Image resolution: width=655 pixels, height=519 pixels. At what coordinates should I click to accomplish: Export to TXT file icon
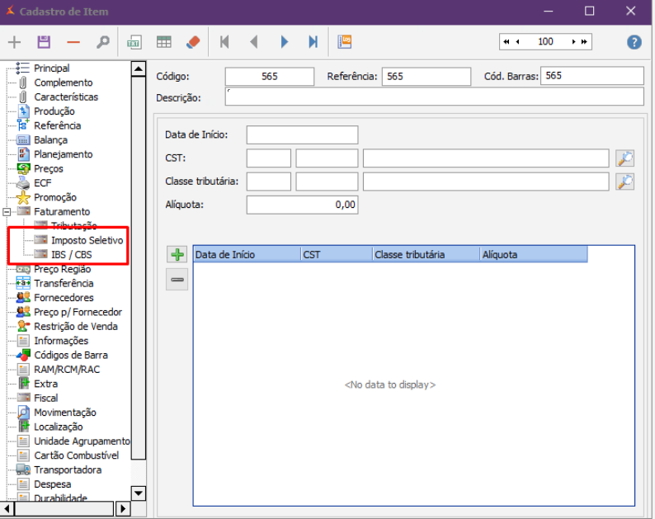click(x=134, y=42)
